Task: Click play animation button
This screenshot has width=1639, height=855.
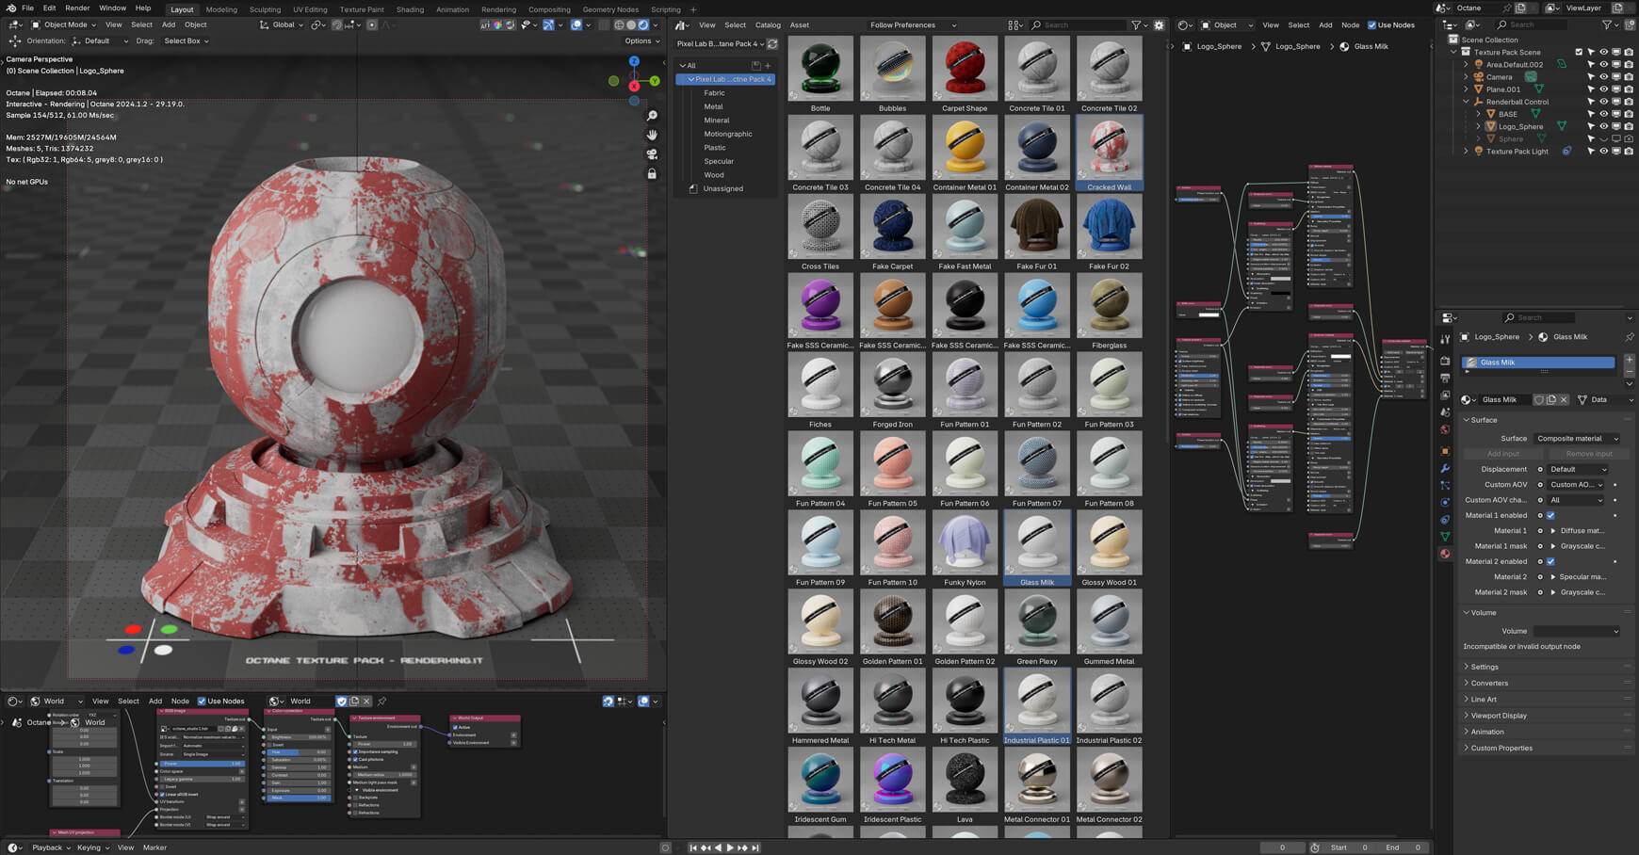Action: coord(730,847)
